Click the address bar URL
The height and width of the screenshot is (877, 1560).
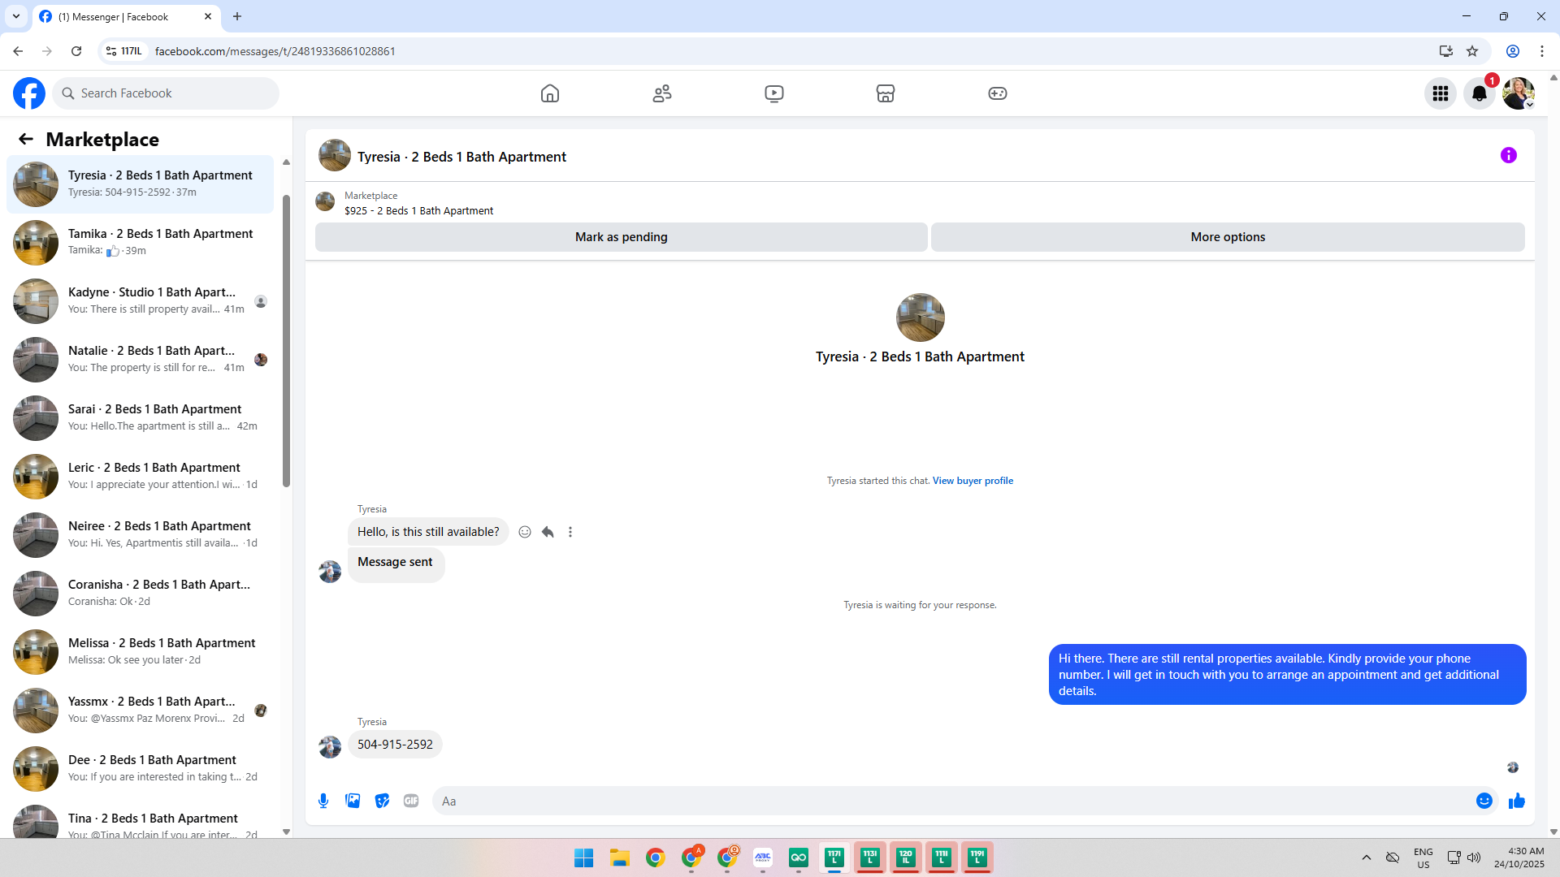click(275, 51)
